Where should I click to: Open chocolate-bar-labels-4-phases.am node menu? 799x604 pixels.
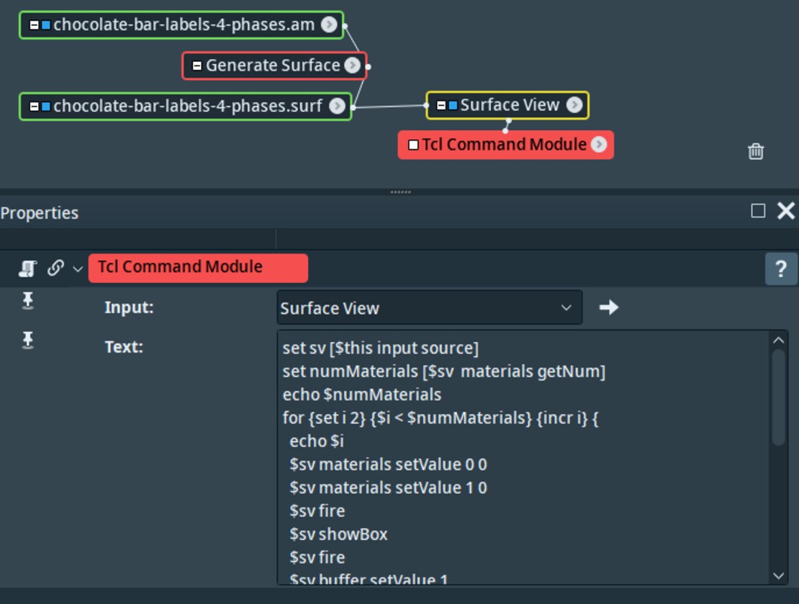coord(330,24)
